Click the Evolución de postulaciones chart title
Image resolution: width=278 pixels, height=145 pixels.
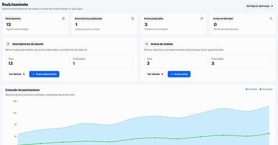[x=23, y=90]
